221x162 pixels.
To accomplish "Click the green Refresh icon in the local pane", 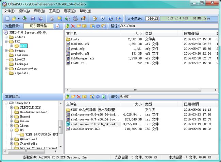I will point(104,96).
